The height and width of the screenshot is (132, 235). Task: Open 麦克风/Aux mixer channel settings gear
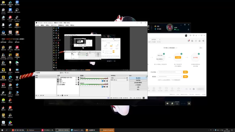coord(107,81)
